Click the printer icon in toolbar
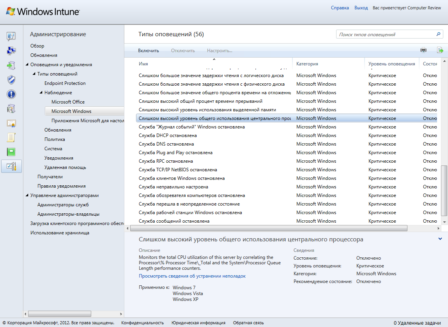Viewport: 448px width, 327px height. (423, 50)
